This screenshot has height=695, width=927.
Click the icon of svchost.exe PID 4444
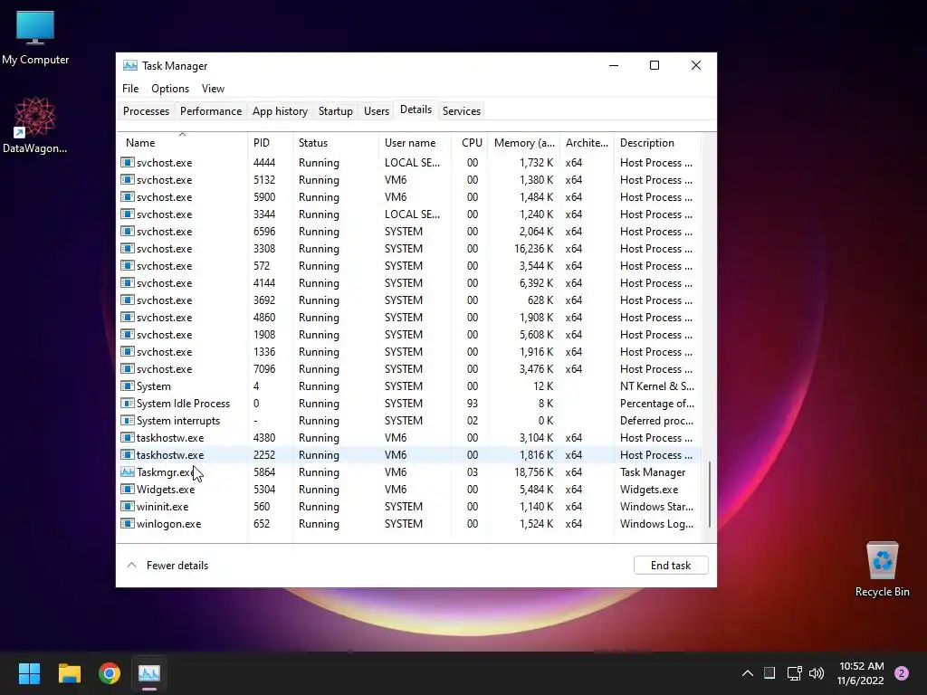[x=127, y=163]
